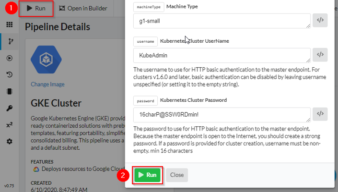
Task: Click the Run button in the top toolbar
Action: coord(36,9)
